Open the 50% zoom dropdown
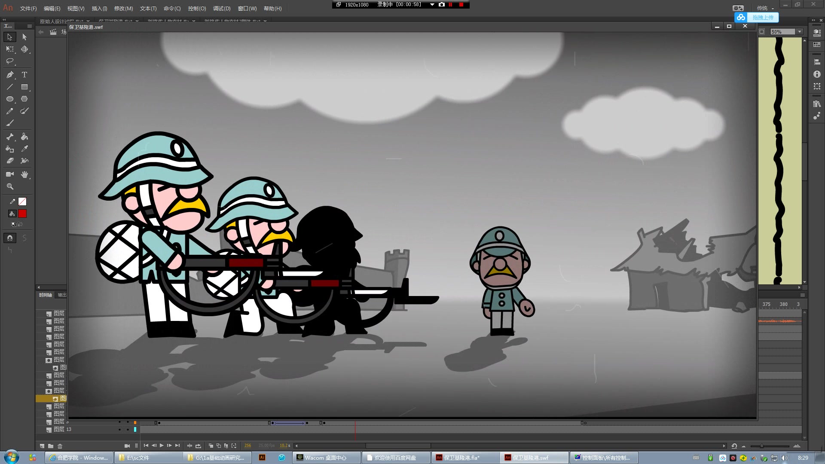 tap(799, 32)
